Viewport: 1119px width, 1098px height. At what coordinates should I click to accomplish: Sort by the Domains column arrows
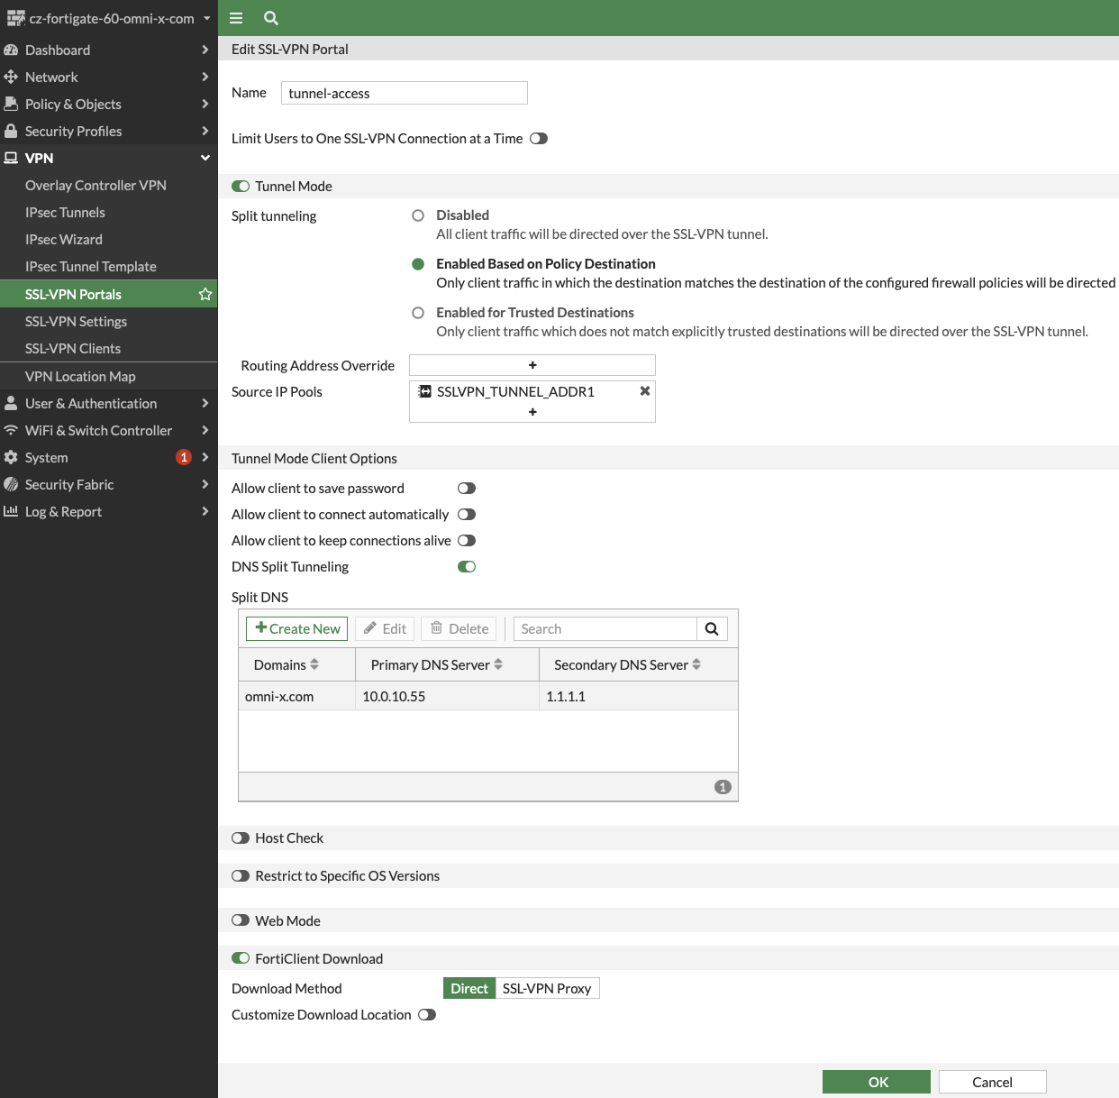coord(314,664)
